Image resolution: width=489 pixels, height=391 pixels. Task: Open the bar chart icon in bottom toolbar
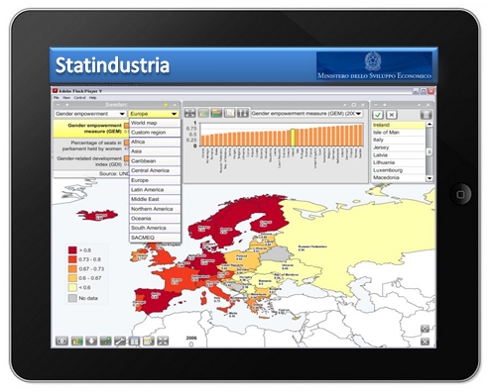77,341
